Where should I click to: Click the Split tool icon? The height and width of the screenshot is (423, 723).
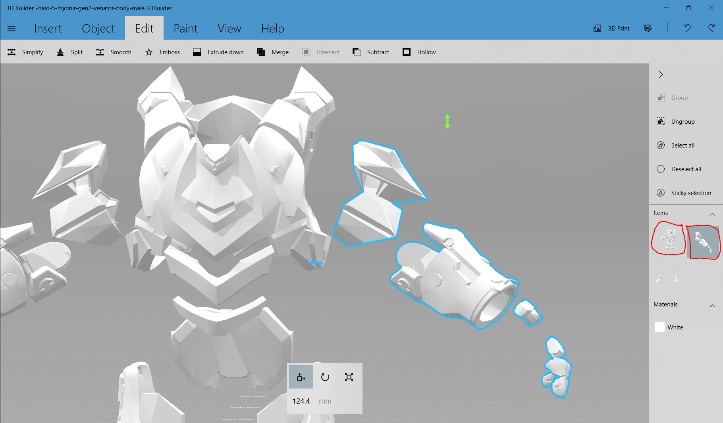[x=60, y=52]
